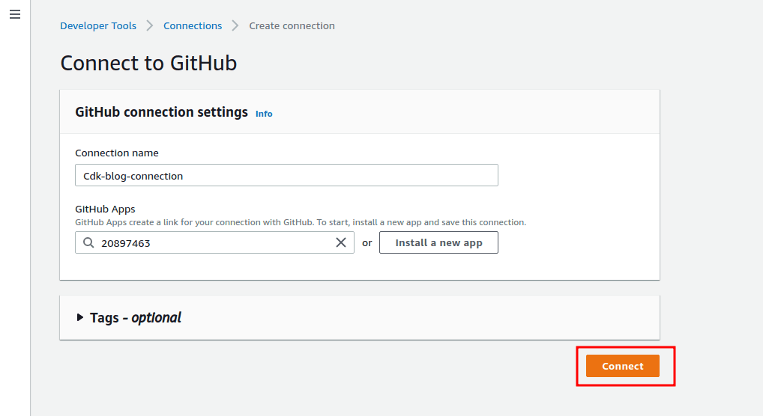The image size is (763, 416).
Task: Click the Connection name label
Action: [x=117, y=153]
